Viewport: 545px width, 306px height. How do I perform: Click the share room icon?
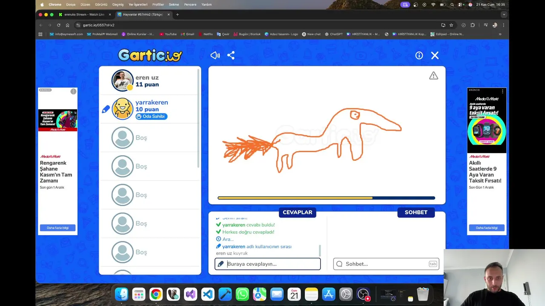[x=231, y=55]
